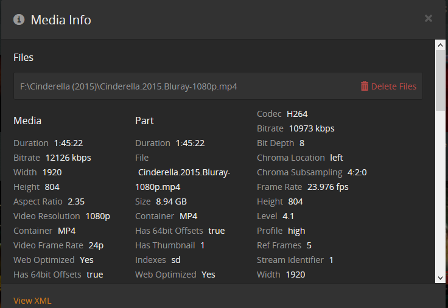Click the Media Info dialog title

point(61,19)
